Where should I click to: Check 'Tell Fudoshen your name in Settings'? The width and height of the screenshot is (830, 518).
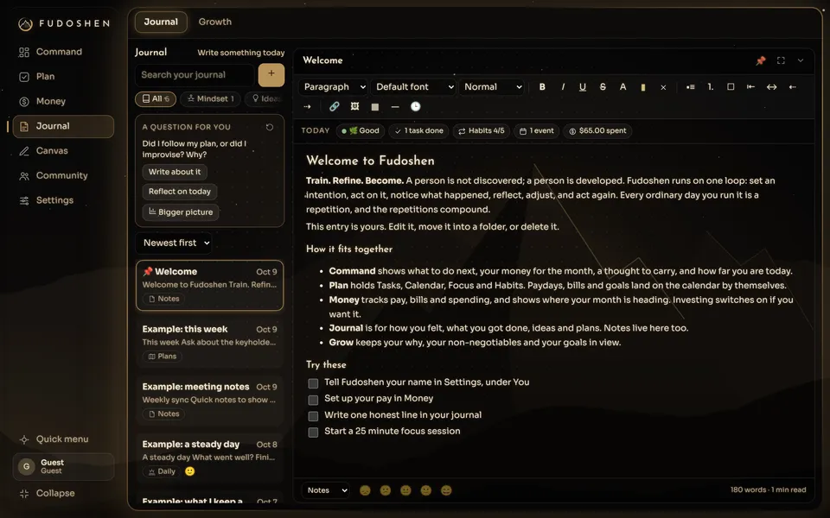[x=313, y=383]
